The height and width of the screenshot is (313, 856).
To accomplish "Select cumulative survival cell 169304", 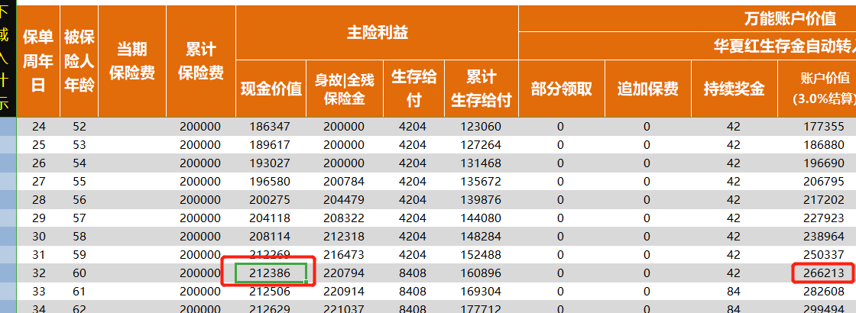I will coord(481,292).
